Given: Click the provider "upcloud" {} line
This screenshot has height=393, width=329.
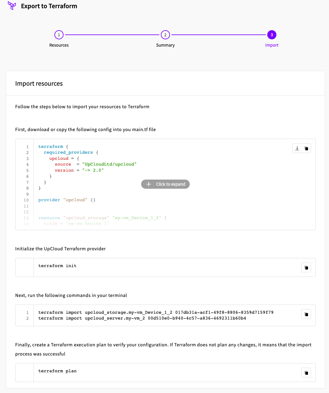Looking at the screenshot, I should (67, 200).
